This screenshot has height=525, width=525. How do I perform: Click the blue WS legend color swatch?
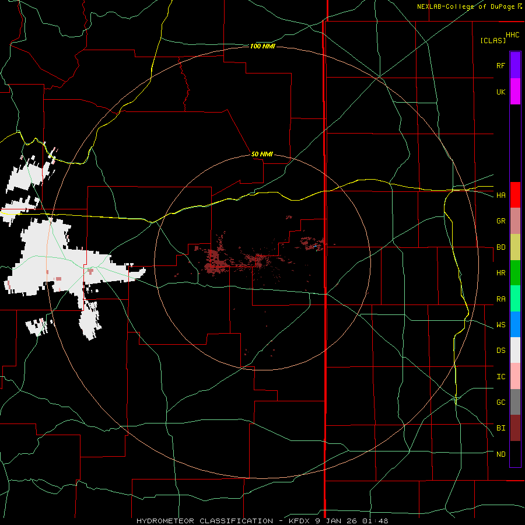pyautogui.click(x=515, y=324)
